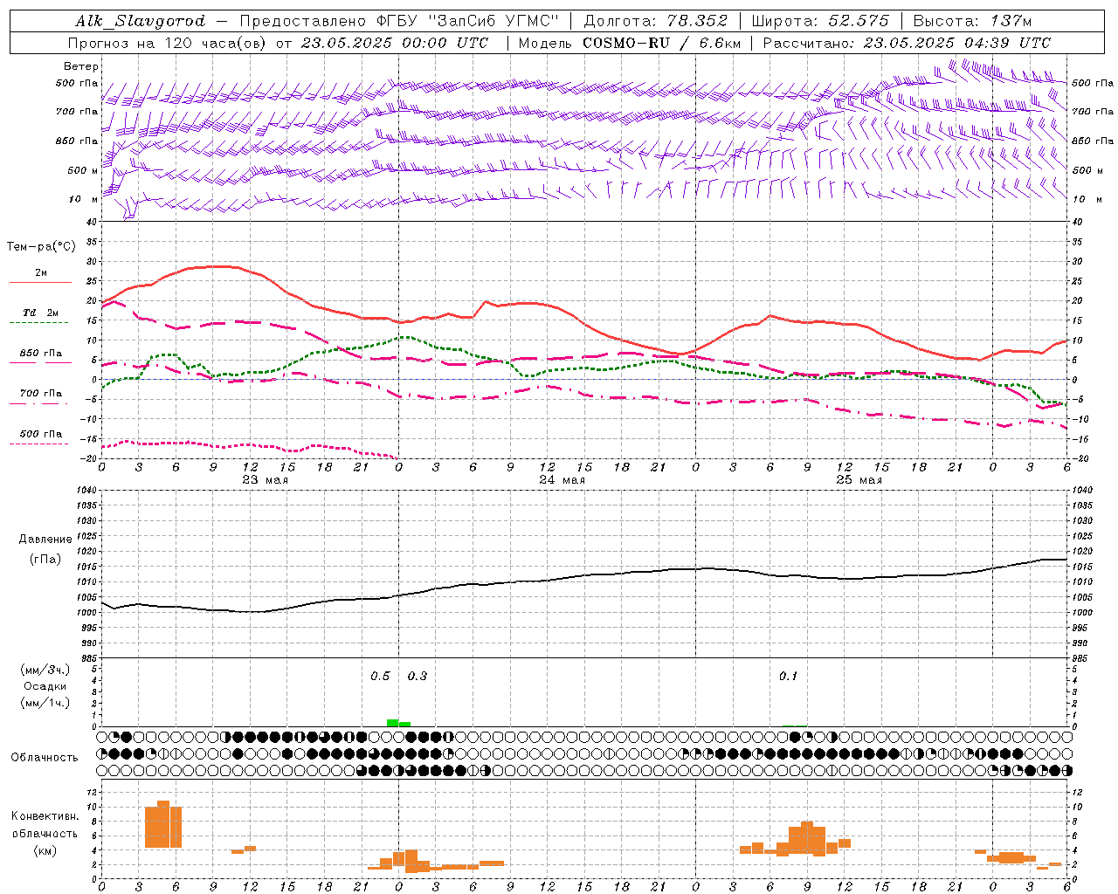This screenshot has height=894, width=1118.
Task: Click the magenta dash-dot line sample of 700 гПа legend
Action: point(40,403)
